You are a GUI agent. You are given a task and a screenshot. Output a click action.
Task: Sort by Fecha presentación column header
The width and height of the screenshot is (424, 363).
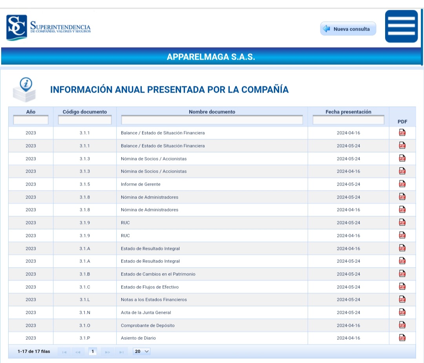(348, 111)
